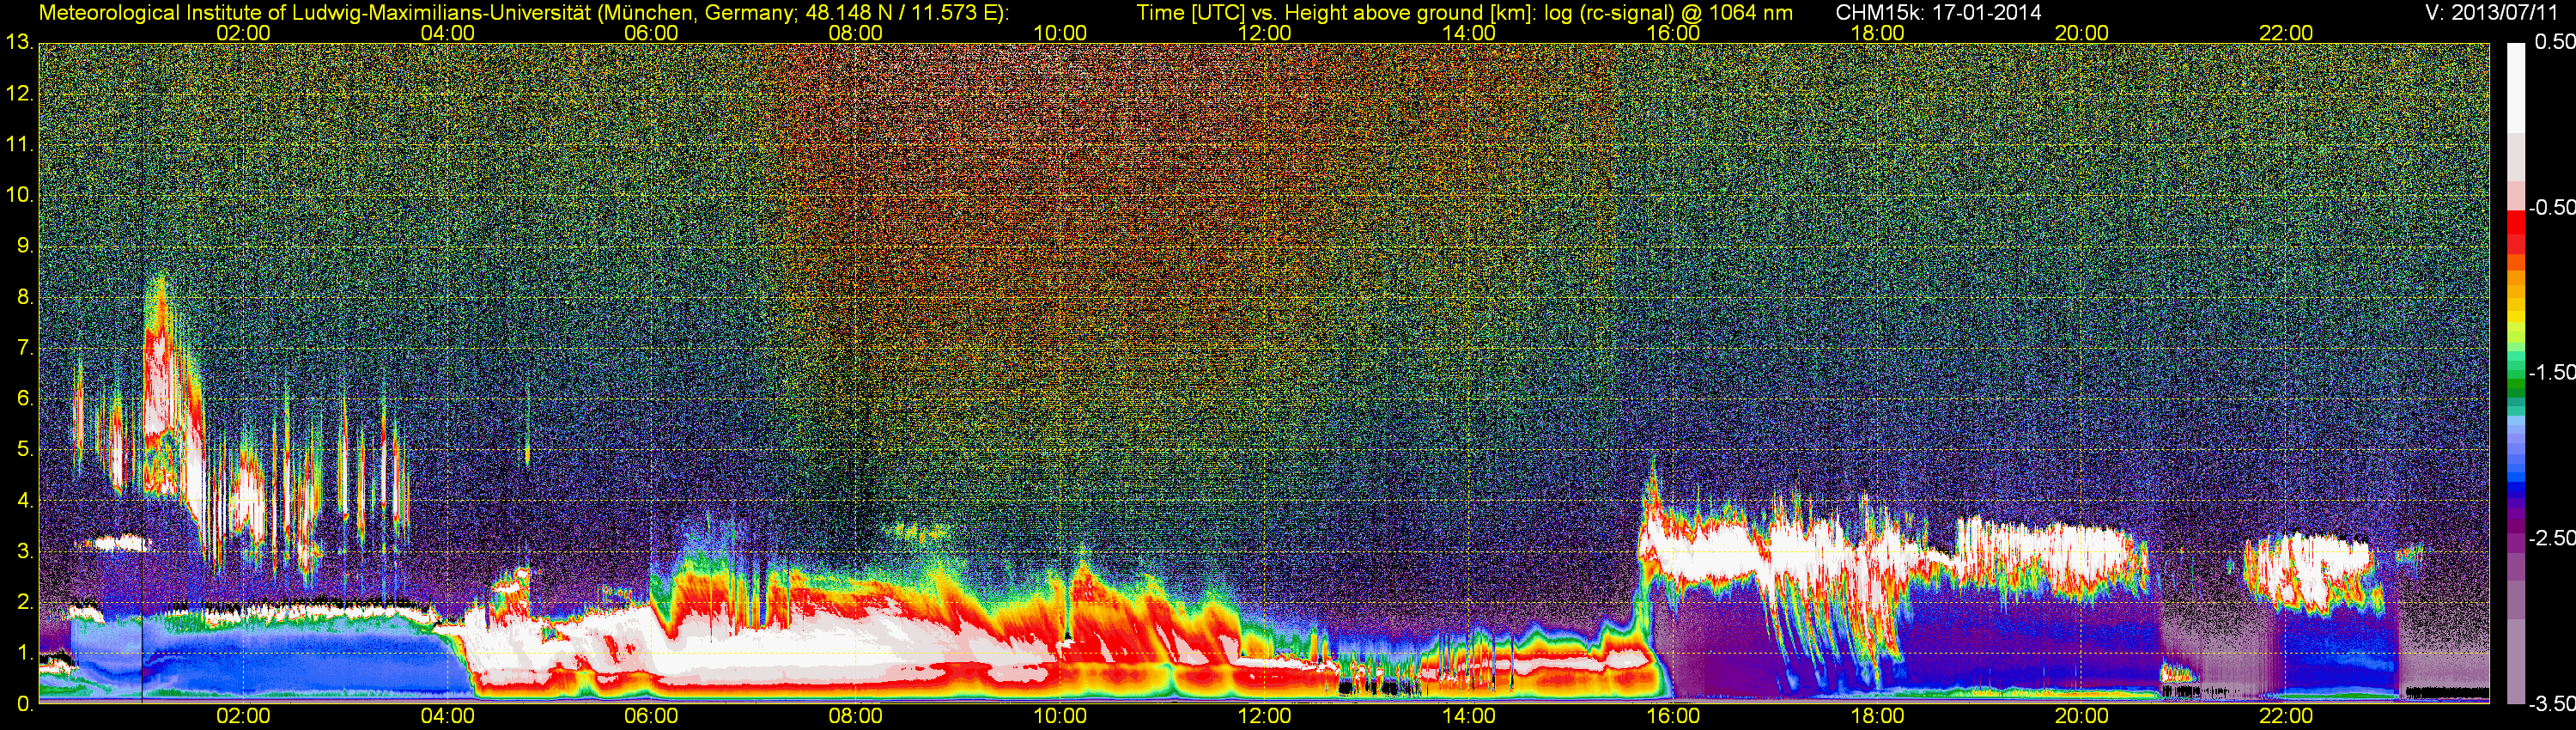Click the '16:00' label on the top time axis
The image size is (2576, 730).
1673,33
